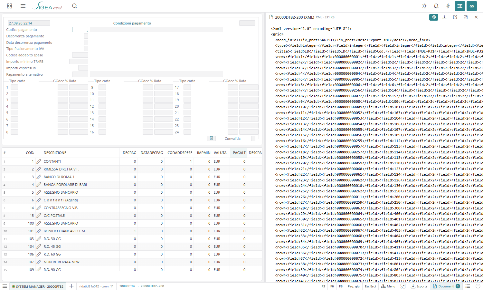Image resolution: width=483 pixels, height=290 pixels.
Task: Open notifications bell
Action: coord(436,6)
